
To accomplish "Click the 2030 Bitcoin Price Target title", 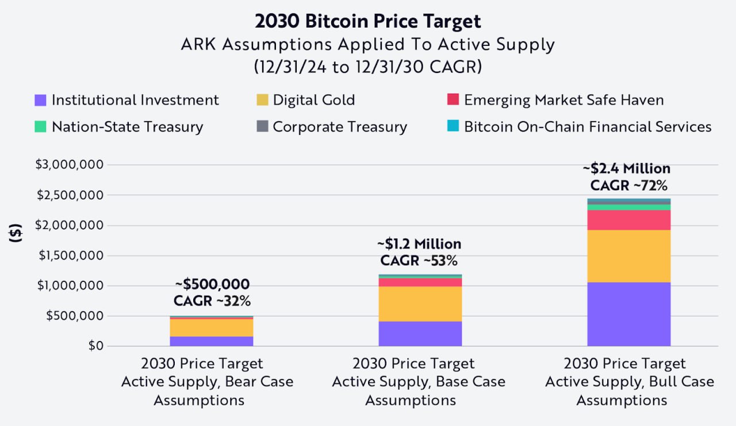I will (368, 22).
